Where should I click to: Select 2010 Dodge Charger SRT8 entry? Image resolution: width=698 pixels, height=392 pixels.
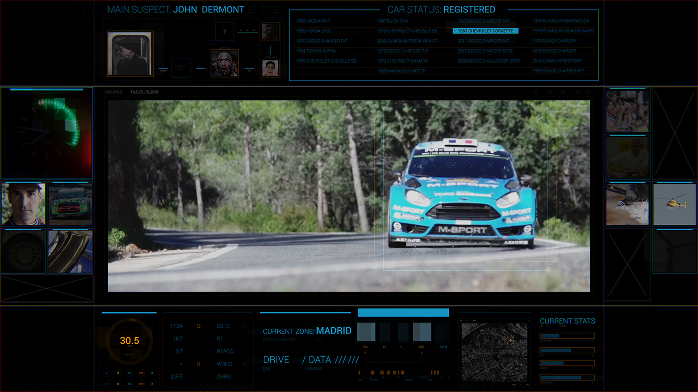(486, 51)
